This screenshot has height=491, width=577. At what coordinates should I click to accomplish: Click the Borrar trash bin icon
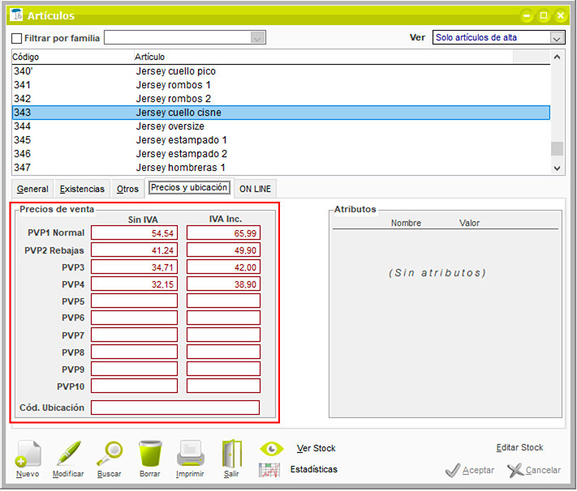point(150,454)
